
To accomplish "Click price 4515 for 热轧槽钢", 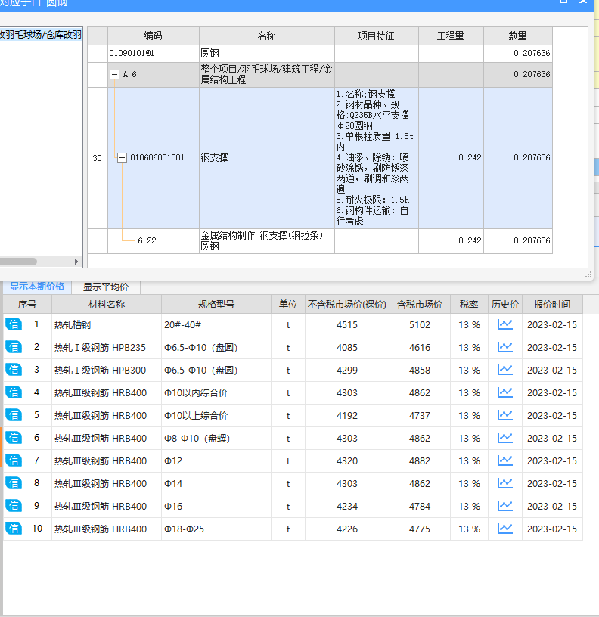I will click(x=347, y=325).
